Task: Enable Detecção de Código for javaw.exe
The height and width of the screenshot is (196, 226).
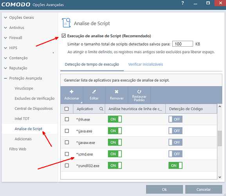Action: coord(175,142)
